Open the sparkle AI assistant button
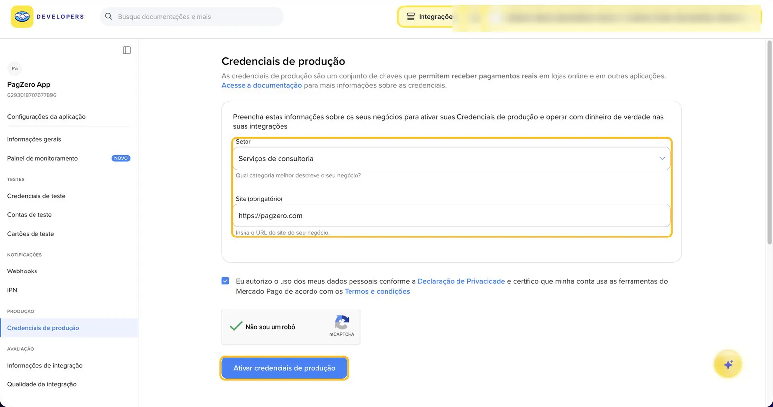Screen dimensions: 773x407 pos(728,364)
